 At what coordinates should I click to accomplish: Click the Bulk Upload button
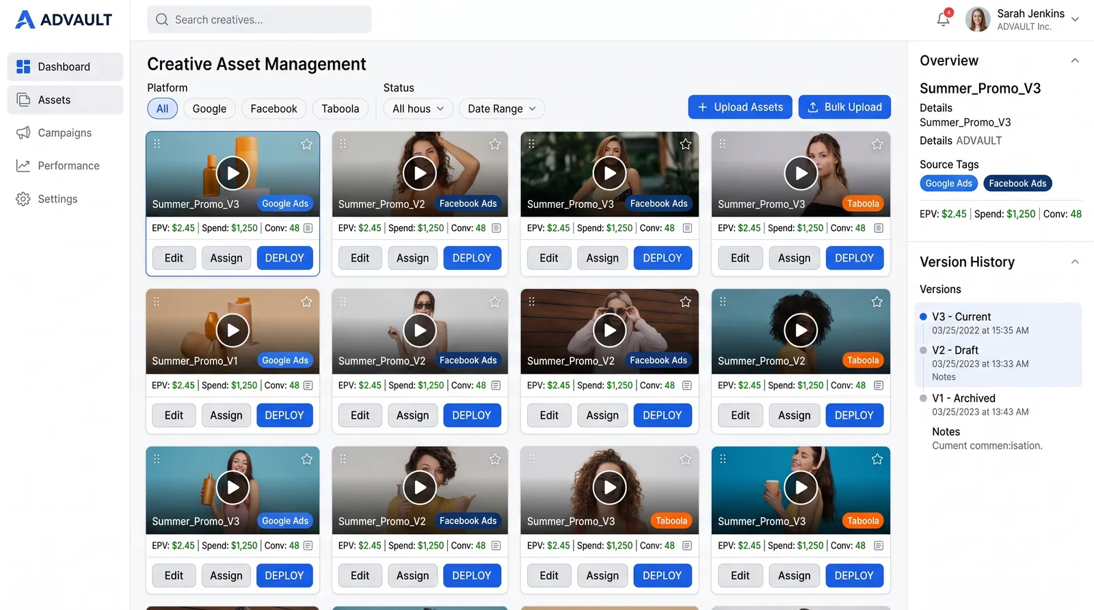click(x=844, y=107)
